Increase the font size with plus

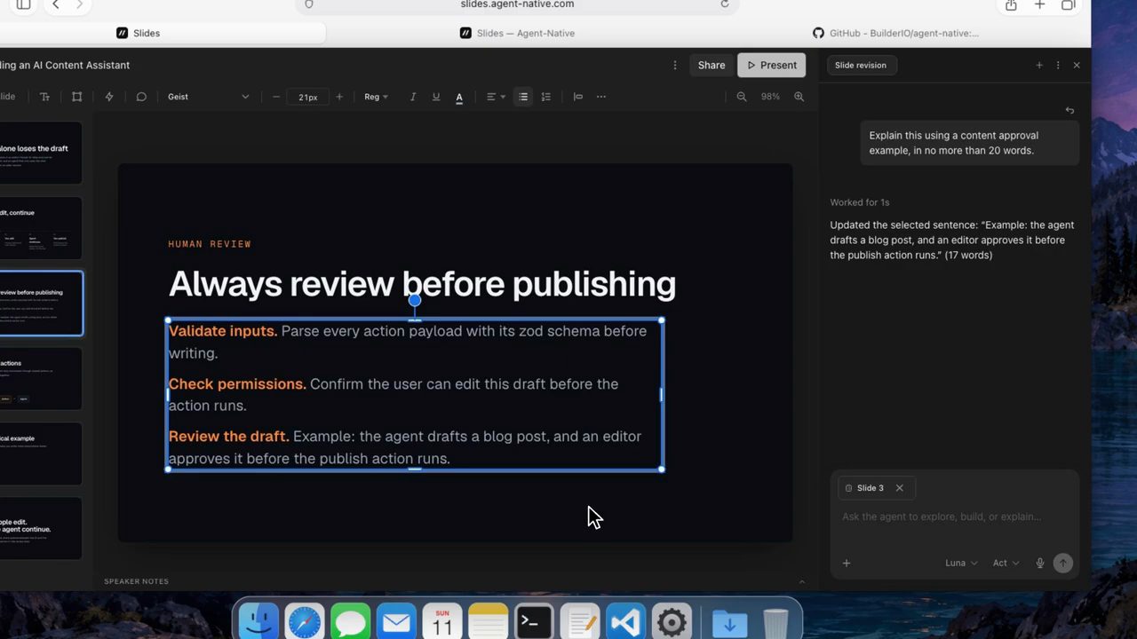(x=339, y=97)
